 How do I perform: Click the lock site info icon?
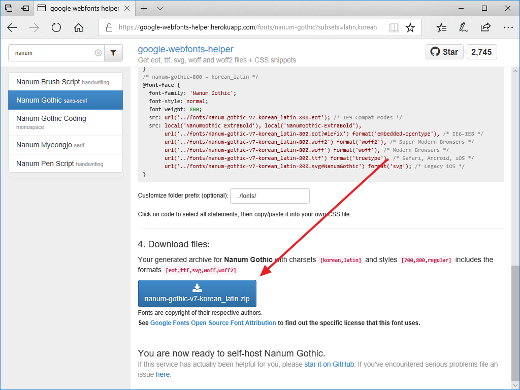(109, 27)
